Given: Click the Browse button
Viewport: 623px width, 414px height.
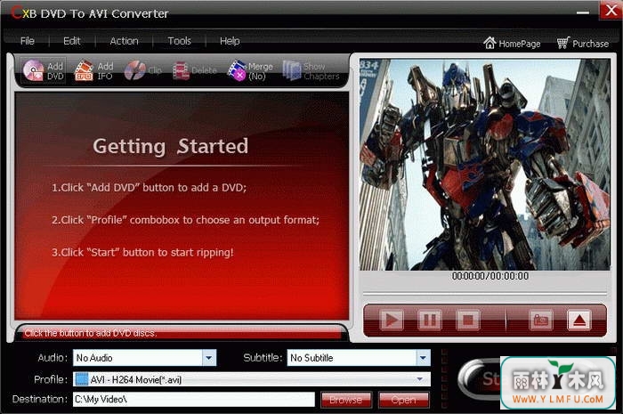Looking at the screenshot, I should (x=345, y=400).
